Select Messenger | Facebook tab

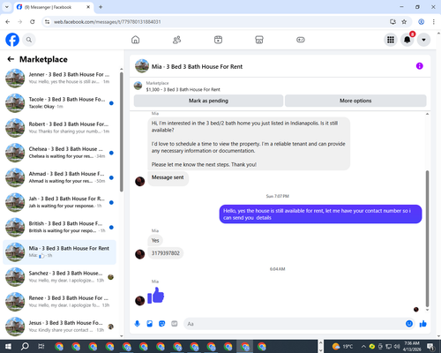[53, 7]
